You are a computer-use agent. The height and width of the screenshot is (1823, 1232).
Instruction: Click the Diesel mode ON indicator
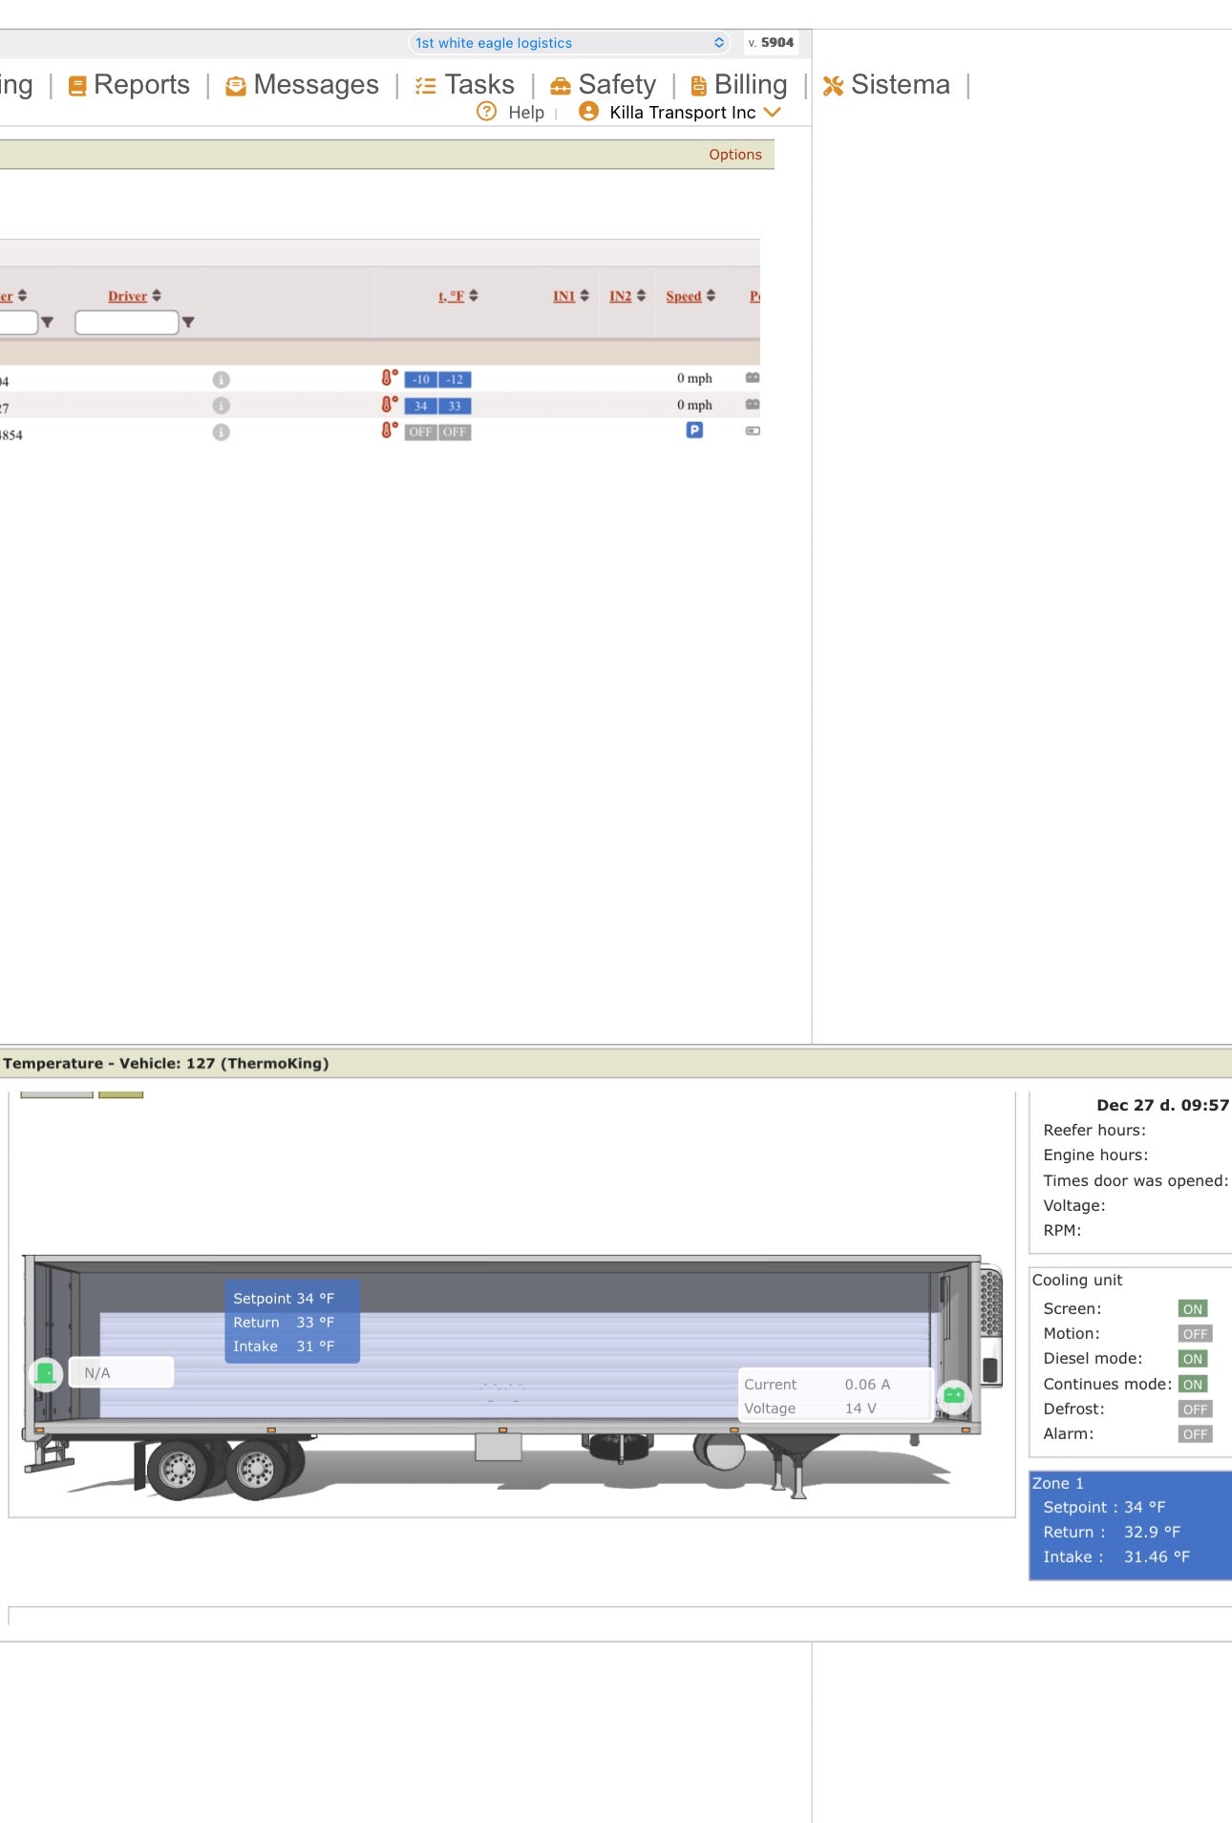pos(1193,1359)
